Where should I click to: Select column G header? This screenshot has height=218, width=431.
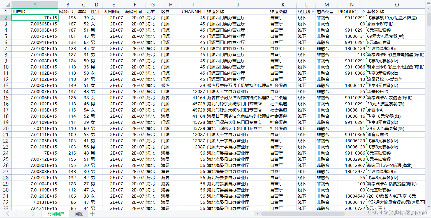tap(153, 5)
